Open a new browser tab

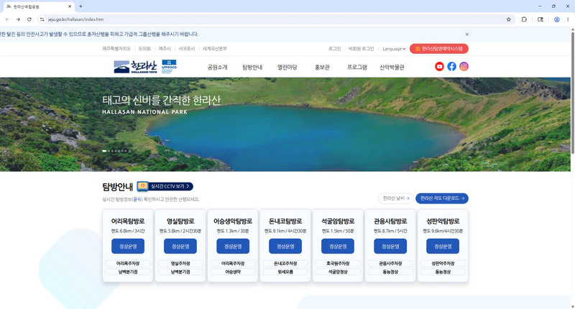(x=80, y=6)
